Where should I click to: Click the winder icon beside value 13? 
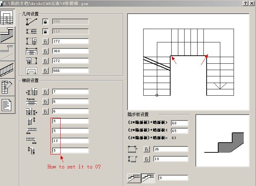click(x=32, y=140)
